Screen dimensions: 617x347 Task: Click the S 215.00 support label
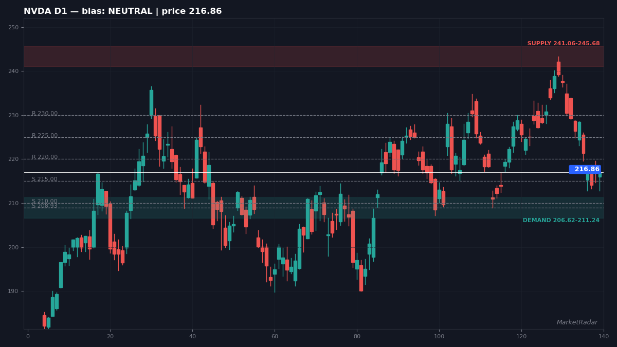click(x=45, y=179)
